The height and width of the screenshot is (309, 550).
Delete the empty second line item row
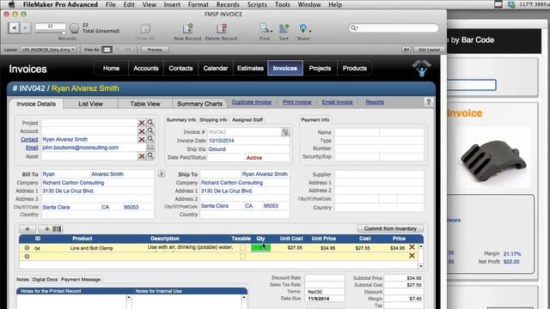412,256
